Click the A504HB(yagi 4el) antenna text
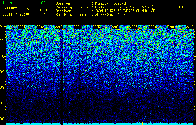This screenshot has height=125, width=196. 110,15
